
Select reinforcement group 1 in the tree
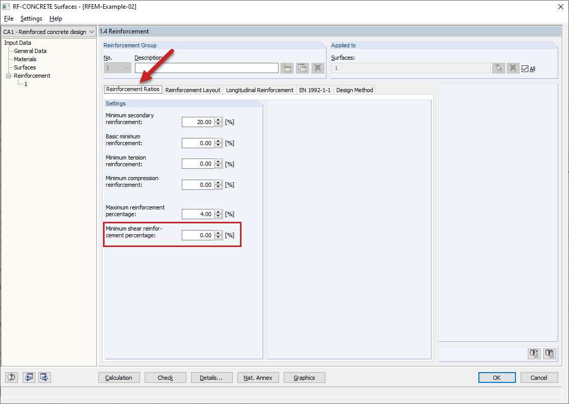point(26,84)
